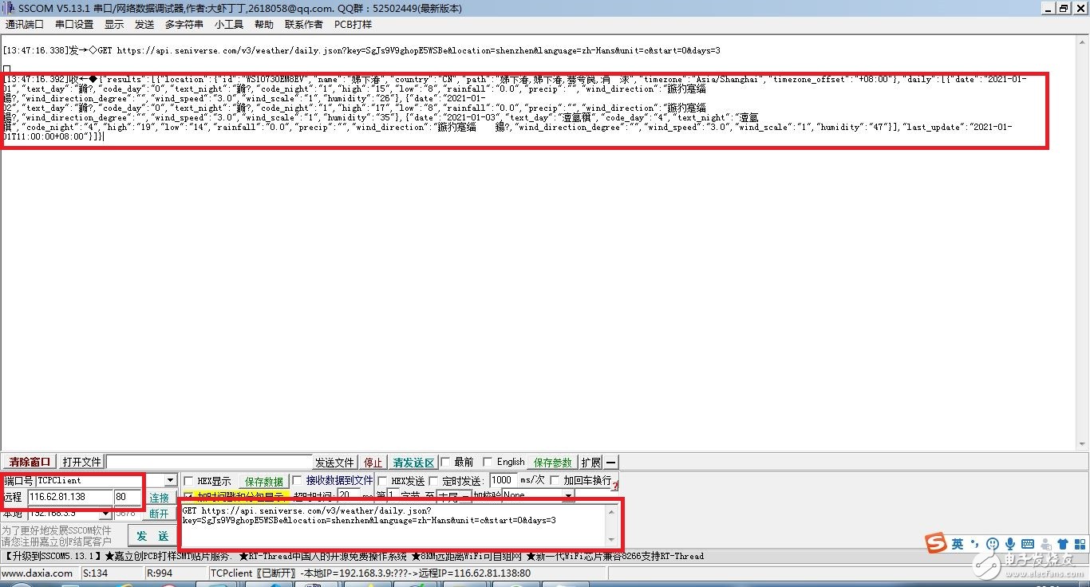Activate Sogou voice input microphone

tap(1010, 545)
